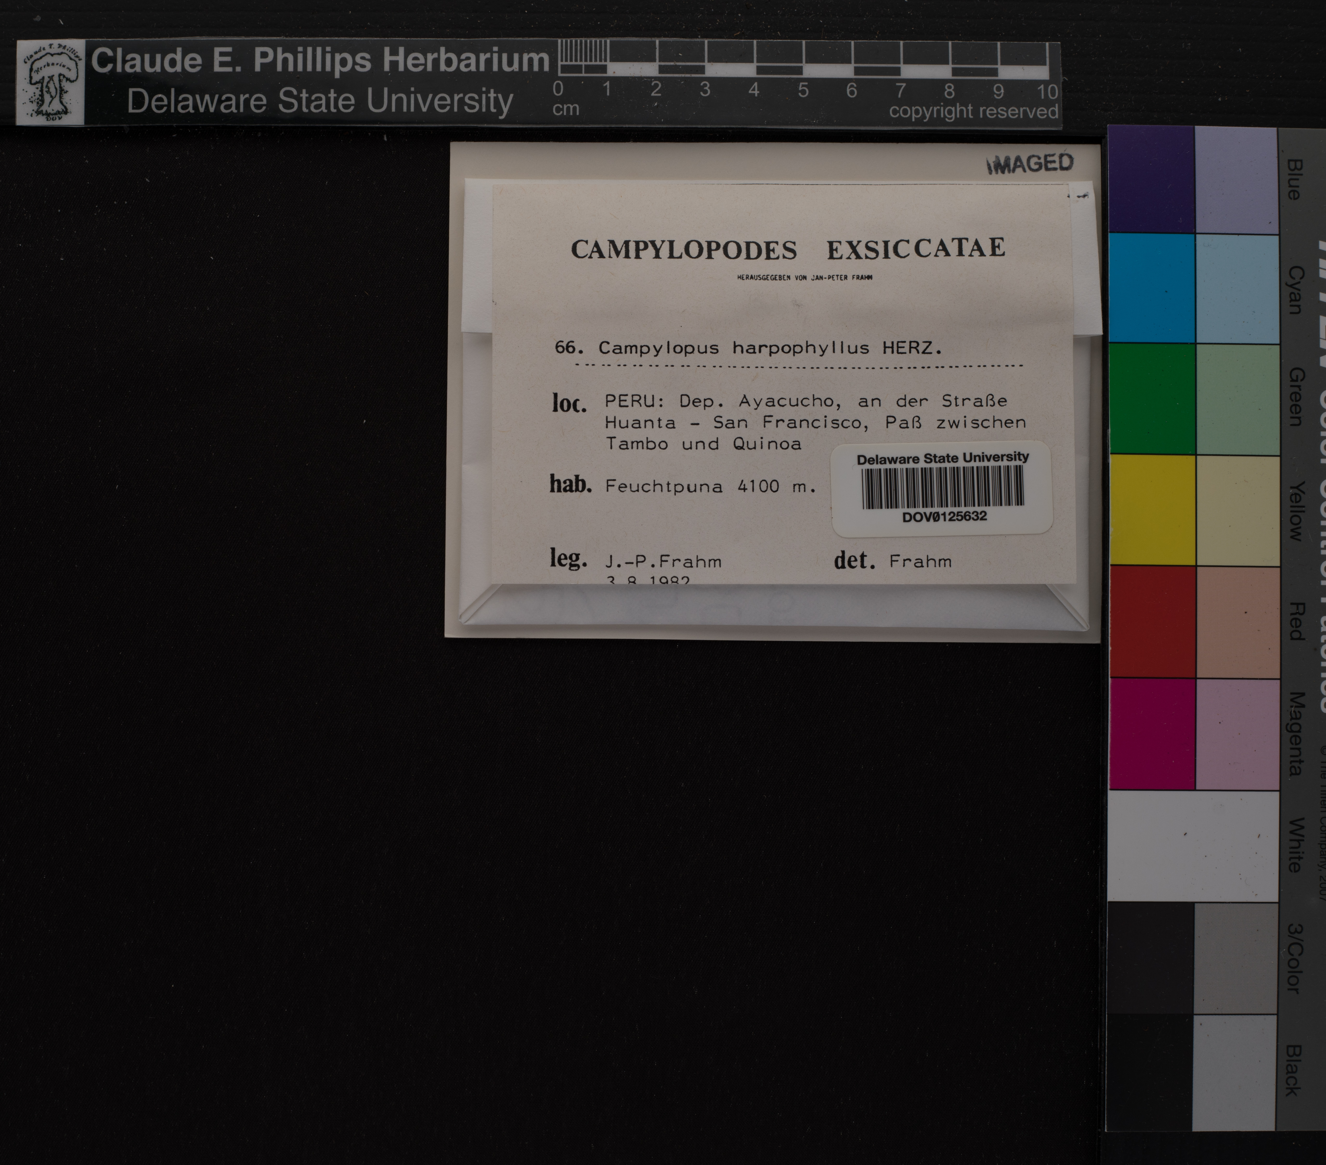The height and width of the screenshot is (1165, 1326).
Task: Click the 'copyright reserved' text
Action: tap(973, 112)
